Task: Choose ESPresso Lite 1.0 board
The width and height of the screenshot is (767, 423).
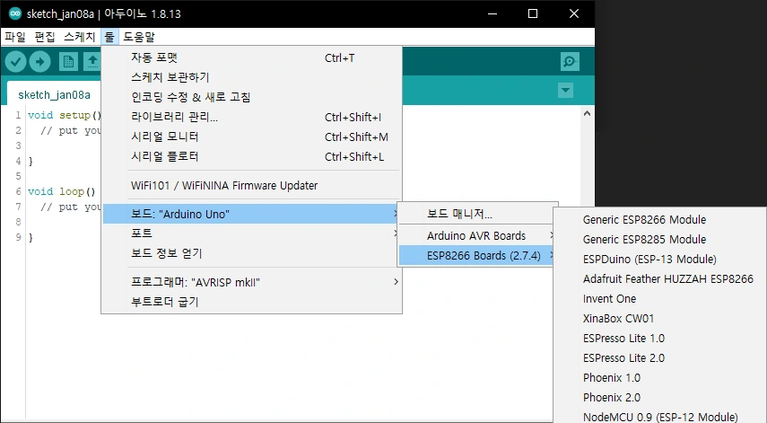Action: tap(660, 339)
